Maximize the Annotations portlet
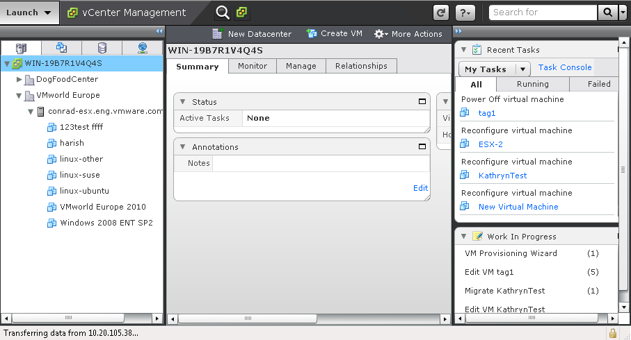The height and width of the screenshot is (340, 631). point(422,146)
